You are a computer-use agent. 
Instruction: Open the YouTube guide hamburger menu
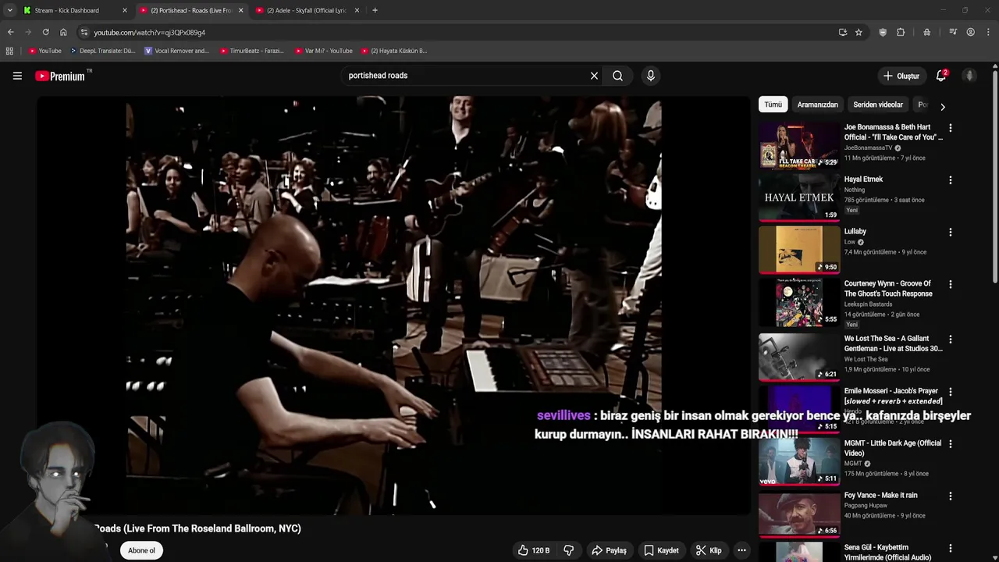coord(17,76)
